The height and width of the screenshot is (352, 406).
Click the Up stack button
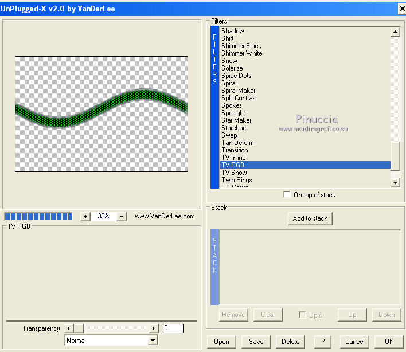tap(352, 315)
